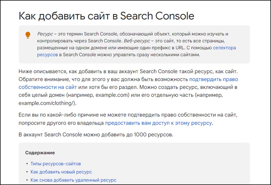Screen dimensions: 271x185
Task: Click the "ресурсов" link before "в Search Console"
Action: 48,55
